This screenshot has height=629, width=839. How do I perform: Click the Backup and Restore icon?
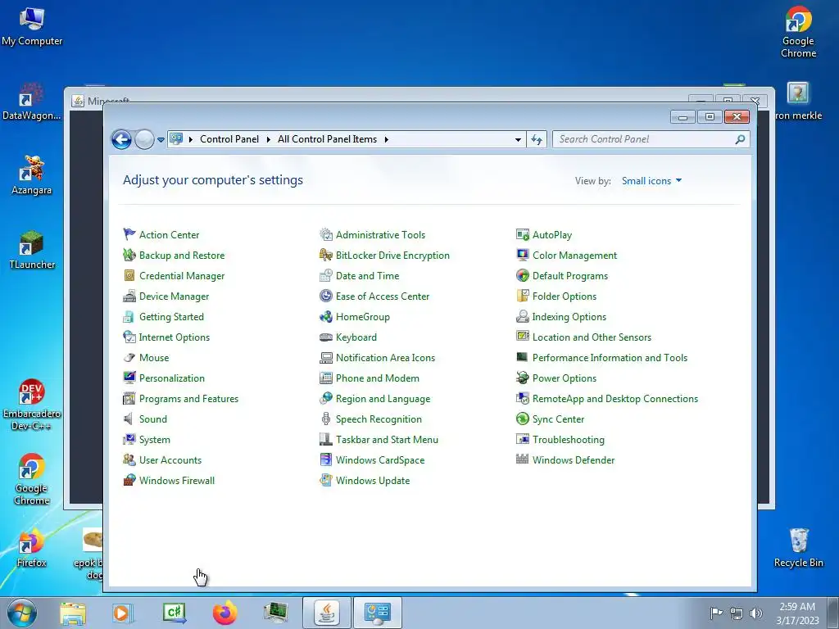tap(129, 255)
